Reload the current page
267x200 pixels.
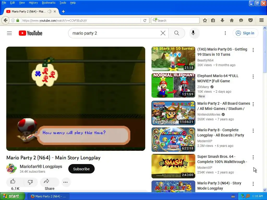point(145,20)
